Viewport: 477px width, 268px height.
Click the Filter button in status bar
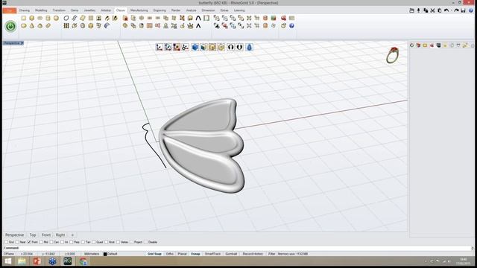(271, 254)
